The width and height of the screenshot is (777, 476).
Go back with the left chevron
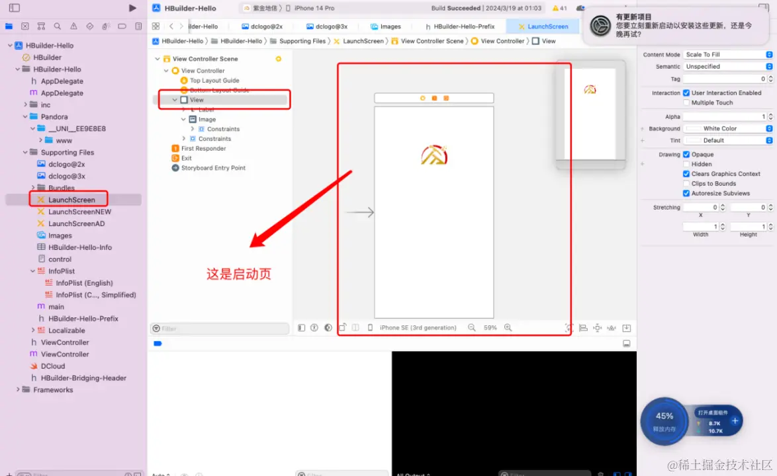tap(171, 26)
